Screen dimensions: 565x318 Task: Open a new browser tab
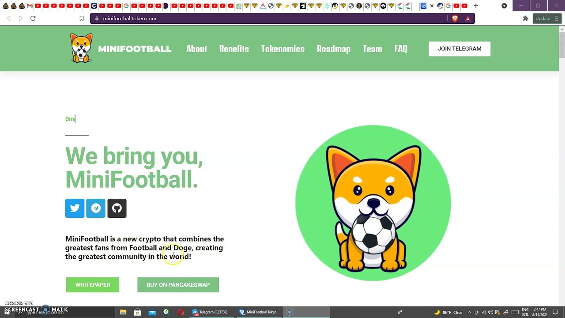[x=476, y=6]
